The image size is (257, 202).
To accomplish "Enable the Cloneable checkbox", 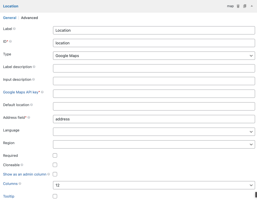I will pos(55,165).
